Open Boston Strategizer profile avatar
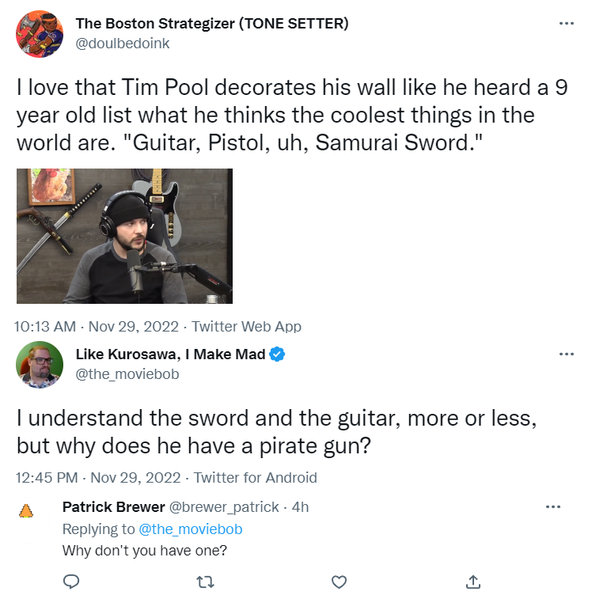Screen dimensions: 592x614 coord(40,34)
